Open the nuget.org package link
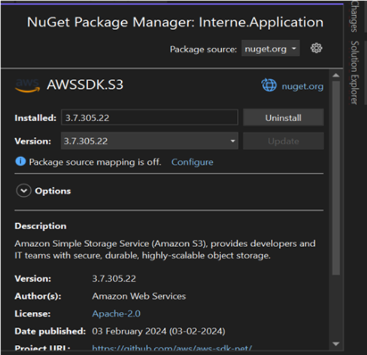 click(x=303, y=87)
